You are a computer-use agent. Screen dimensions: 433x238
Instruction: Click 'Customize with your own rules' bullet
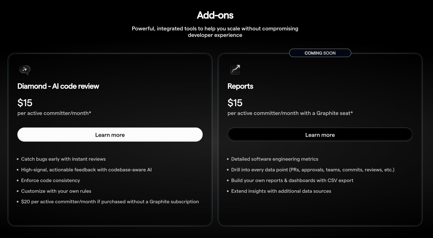(x=56, y=191)
